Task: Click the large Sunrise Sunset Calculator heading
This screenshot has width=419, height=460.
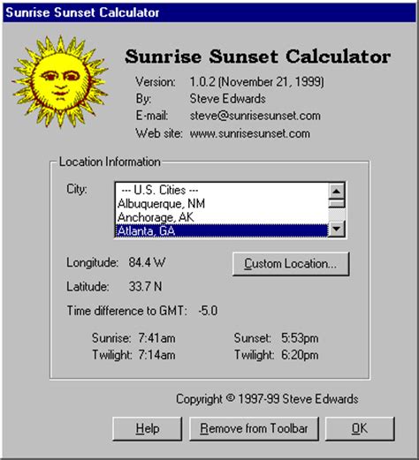Action: click(x=258, y=57)
